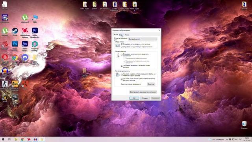Toggle showing recently used files checkbox
Image resolution: width=252 pixels, height=142 pixels.
pyautogui.click(x=122, y=75)
